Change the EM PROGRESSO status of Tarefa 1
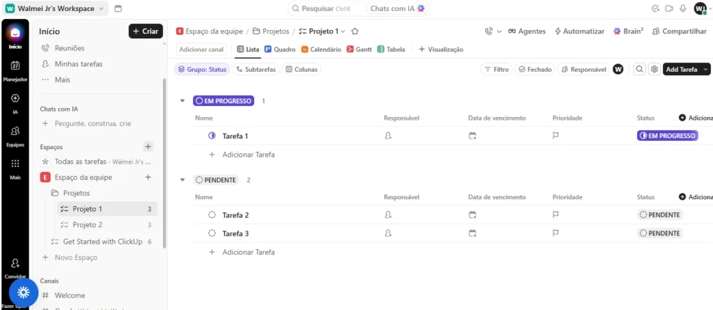 click(x=667, y=136)
